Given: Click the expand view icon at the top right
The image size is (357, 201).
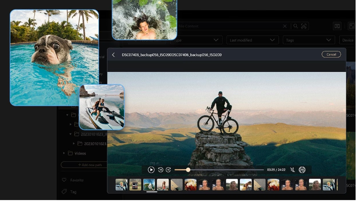Looking at the screenshot, I should [352, 26].
